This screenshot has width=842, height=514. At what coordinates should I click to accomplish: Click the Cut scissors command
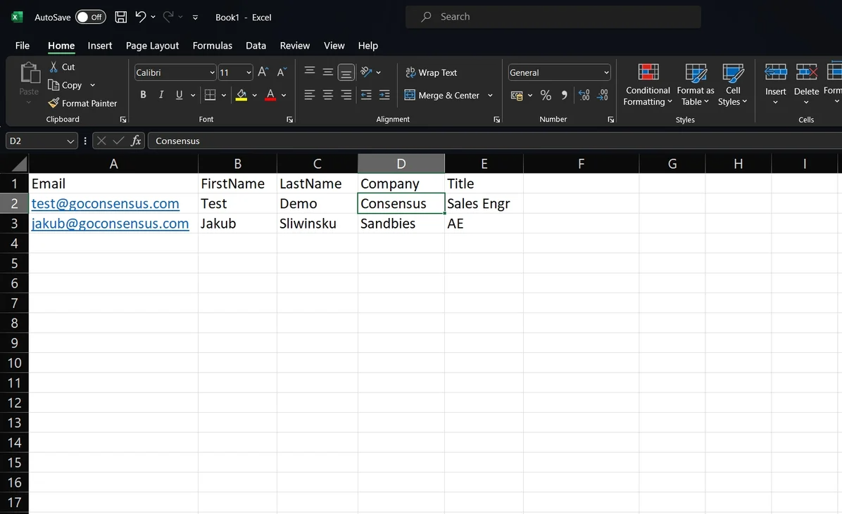pos(62,67)
